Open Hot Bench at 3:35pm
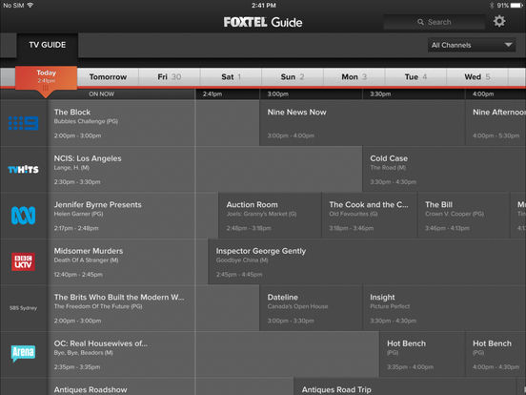 tap(422, 354)
